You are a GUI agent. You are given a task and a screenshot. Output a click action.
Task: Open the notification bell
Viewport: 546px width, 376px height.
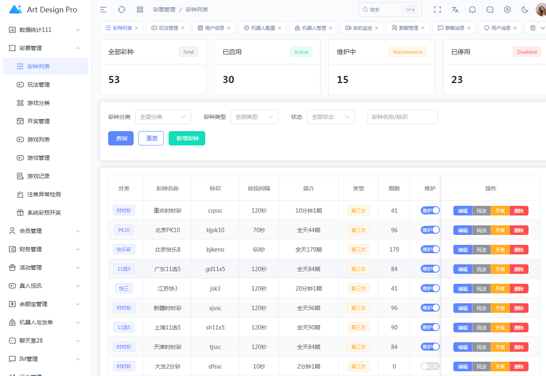tap(472, 10)
